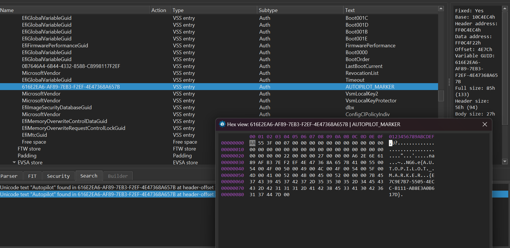Image resolution: width=510 pixels, height=248 pixels.
Task: Select the first unhighlighted Autopilot search result
Action: pyautogui.click(x=108, y=187)
